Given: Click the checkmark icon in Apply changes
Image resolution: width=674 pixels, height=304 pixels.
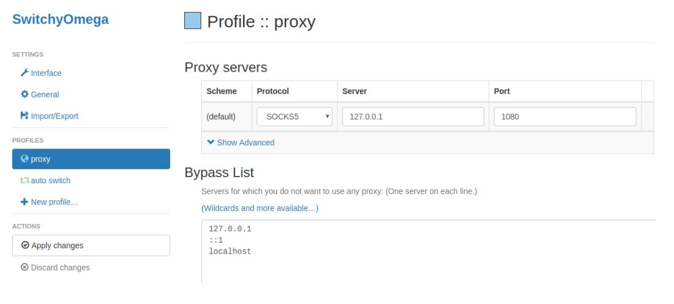Looking at the screenshot, I should (25, 246).
